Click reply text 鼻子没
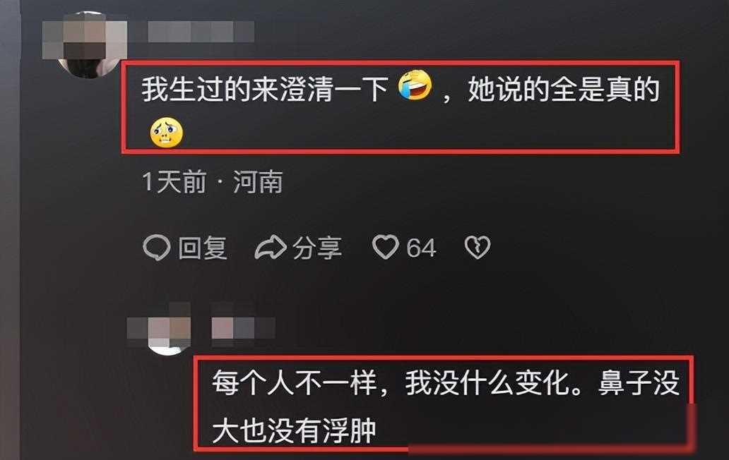The image size is (729, 460). click(639, 383)
